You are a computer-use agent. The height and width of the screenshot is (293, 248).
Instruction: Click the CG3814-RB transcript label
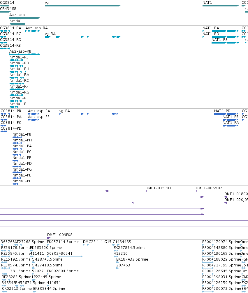tap(10, 45)
